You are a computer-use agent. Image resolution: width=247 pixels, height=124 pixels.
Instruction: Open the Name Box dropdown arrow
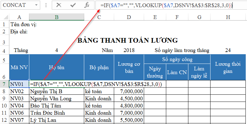[36, 5]
